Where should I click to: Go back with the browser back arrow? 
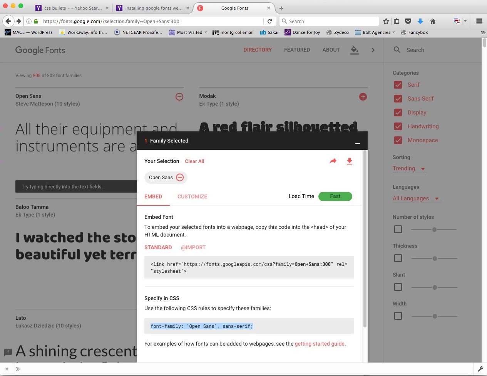(8, 21)
